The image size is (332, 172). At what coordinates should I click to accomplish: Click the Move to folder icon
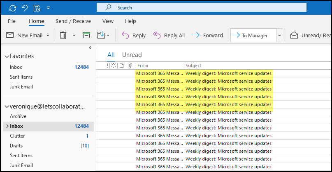pos(101,36)
